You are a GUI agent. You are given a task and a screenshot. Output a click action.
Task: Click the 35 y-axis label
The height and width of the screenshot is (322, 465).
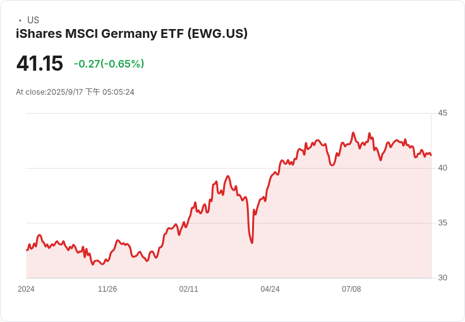click(x=442, y=223)
